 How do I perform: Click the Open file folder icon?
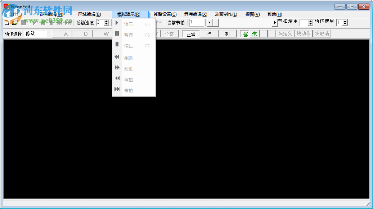click(14, 22)
